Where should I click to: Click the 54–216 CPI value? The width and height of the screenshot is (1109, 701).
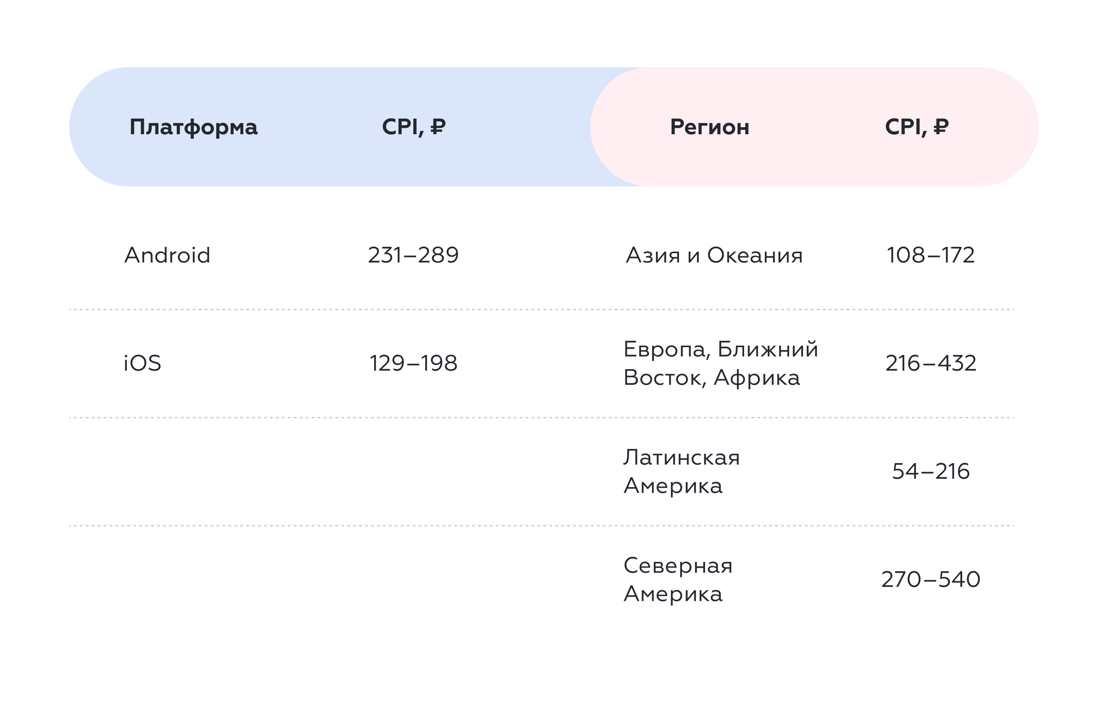pyautogui.click(x=931, y=471)
